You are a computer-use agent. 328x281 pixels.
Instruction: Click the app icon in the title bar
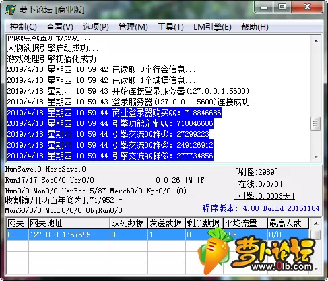coord(11,10)
